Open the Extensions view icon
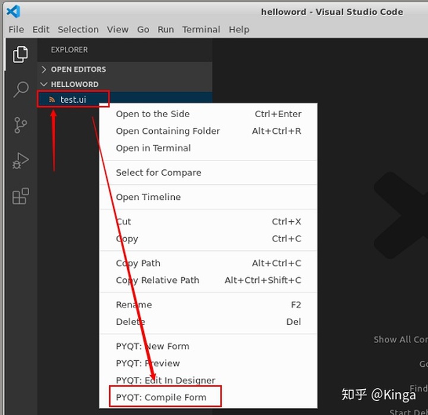 (x=20, y=196)
